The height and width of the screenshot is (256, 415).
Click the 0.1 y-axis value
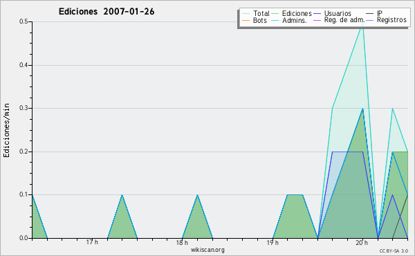click(x=24, y=194)
